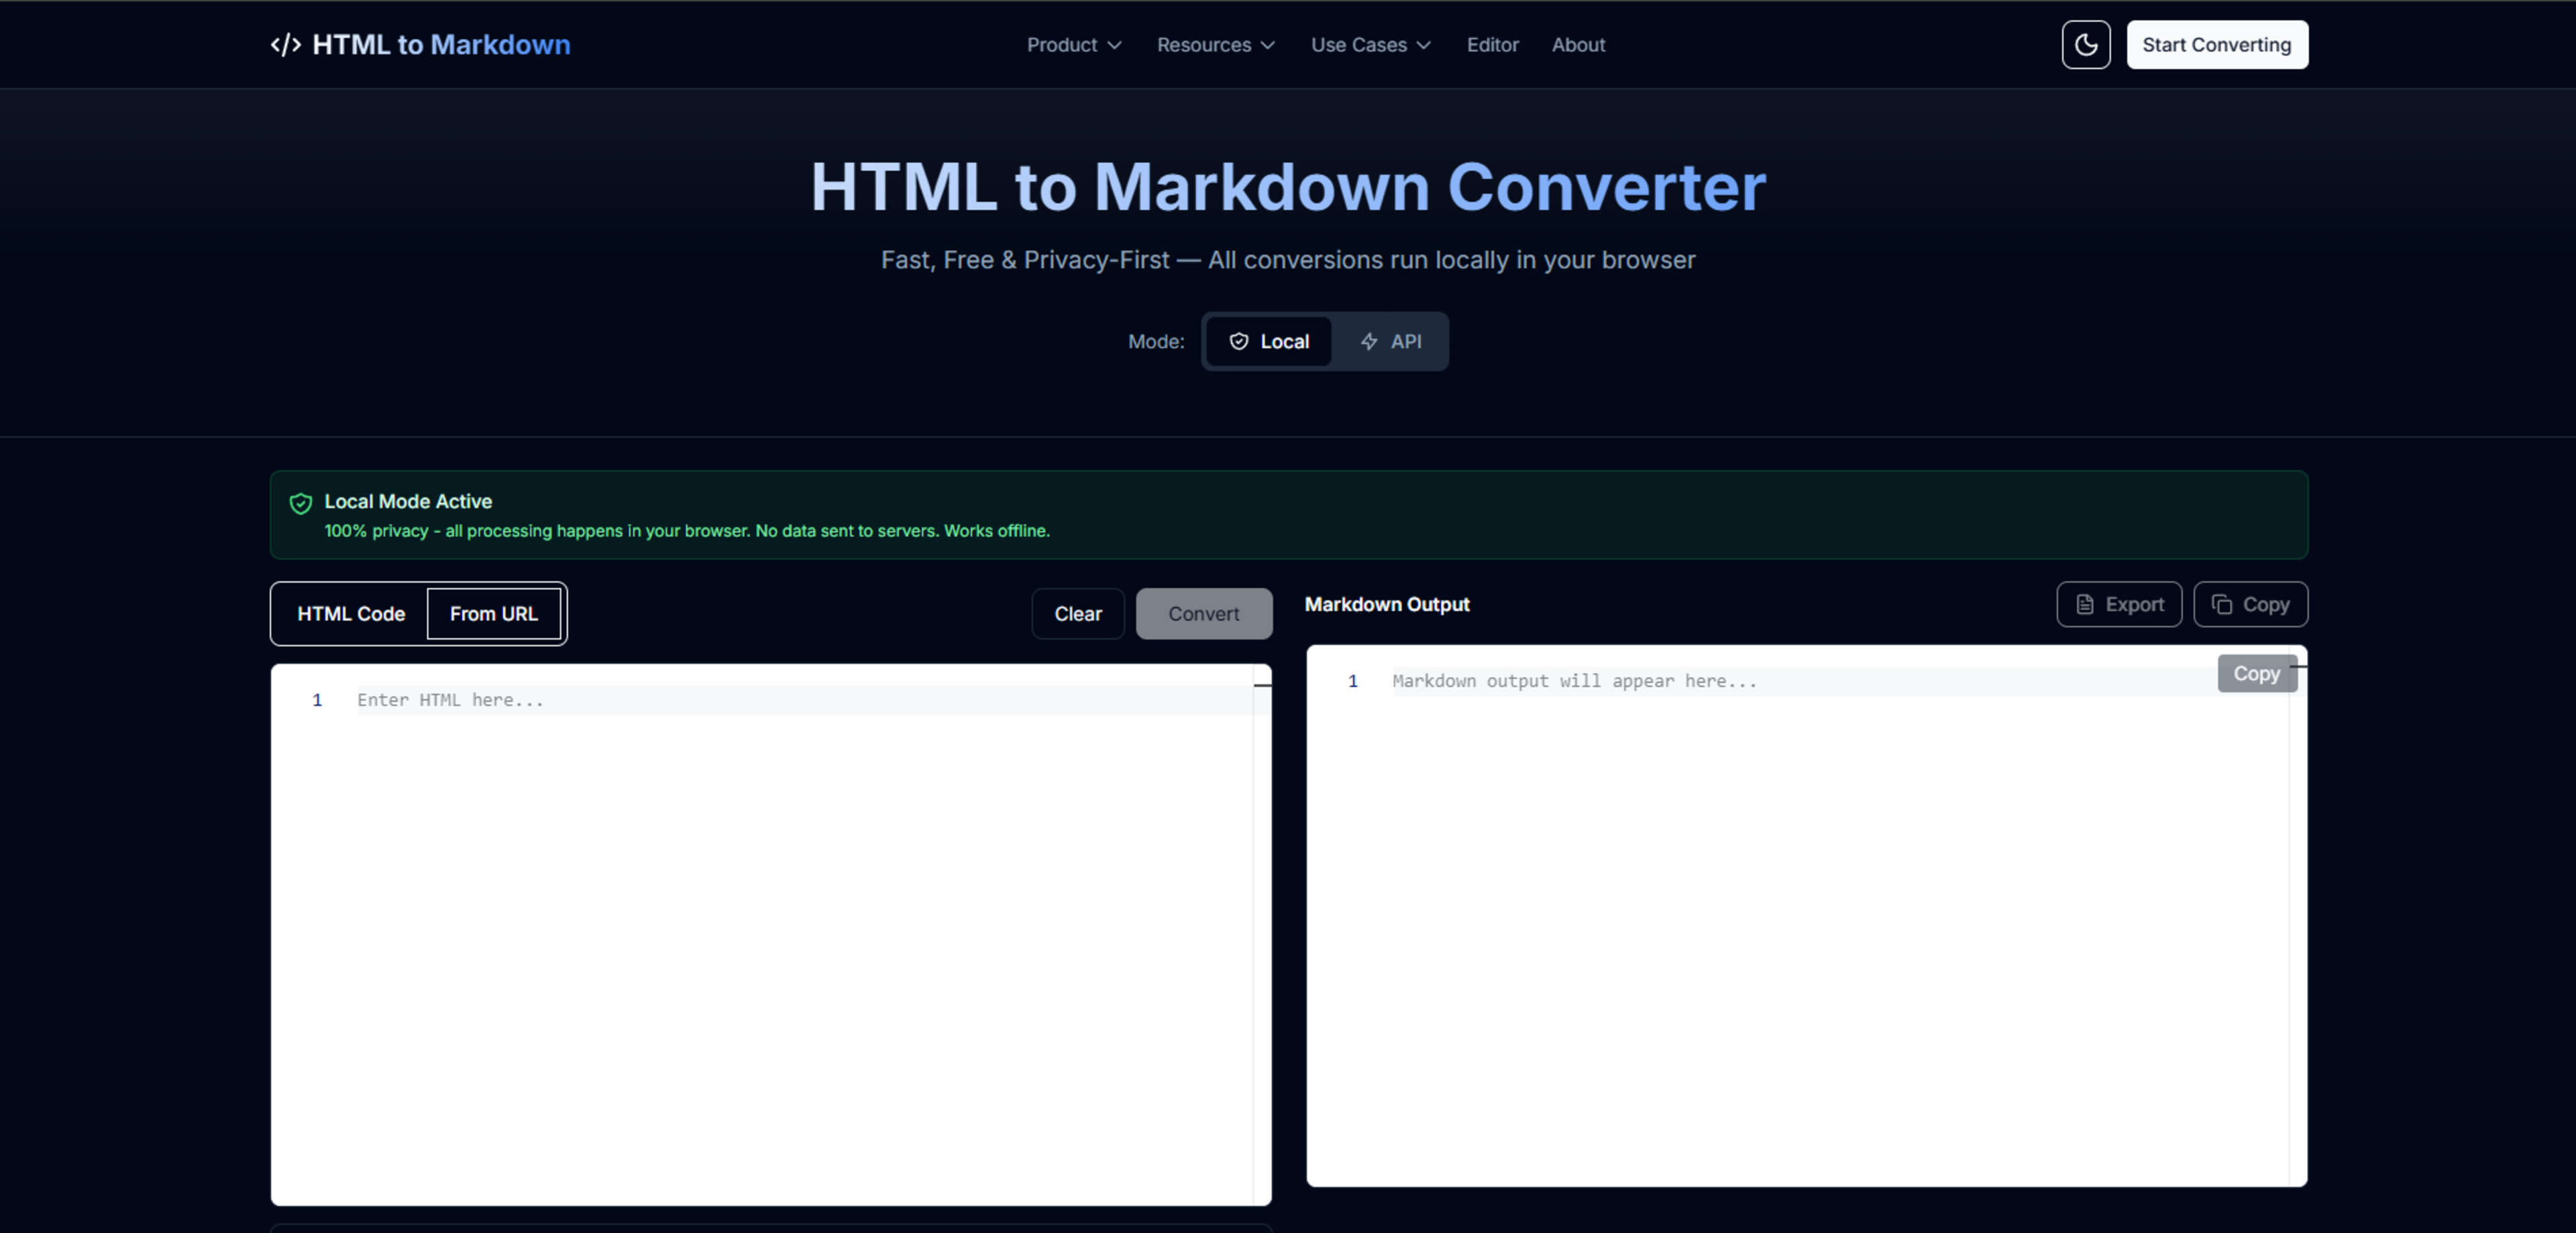This screenshot has height=1233, width=2576.
Task: Click the Fast, Free & Privacy-First subtitle
Action: [x=1288, y=259]
